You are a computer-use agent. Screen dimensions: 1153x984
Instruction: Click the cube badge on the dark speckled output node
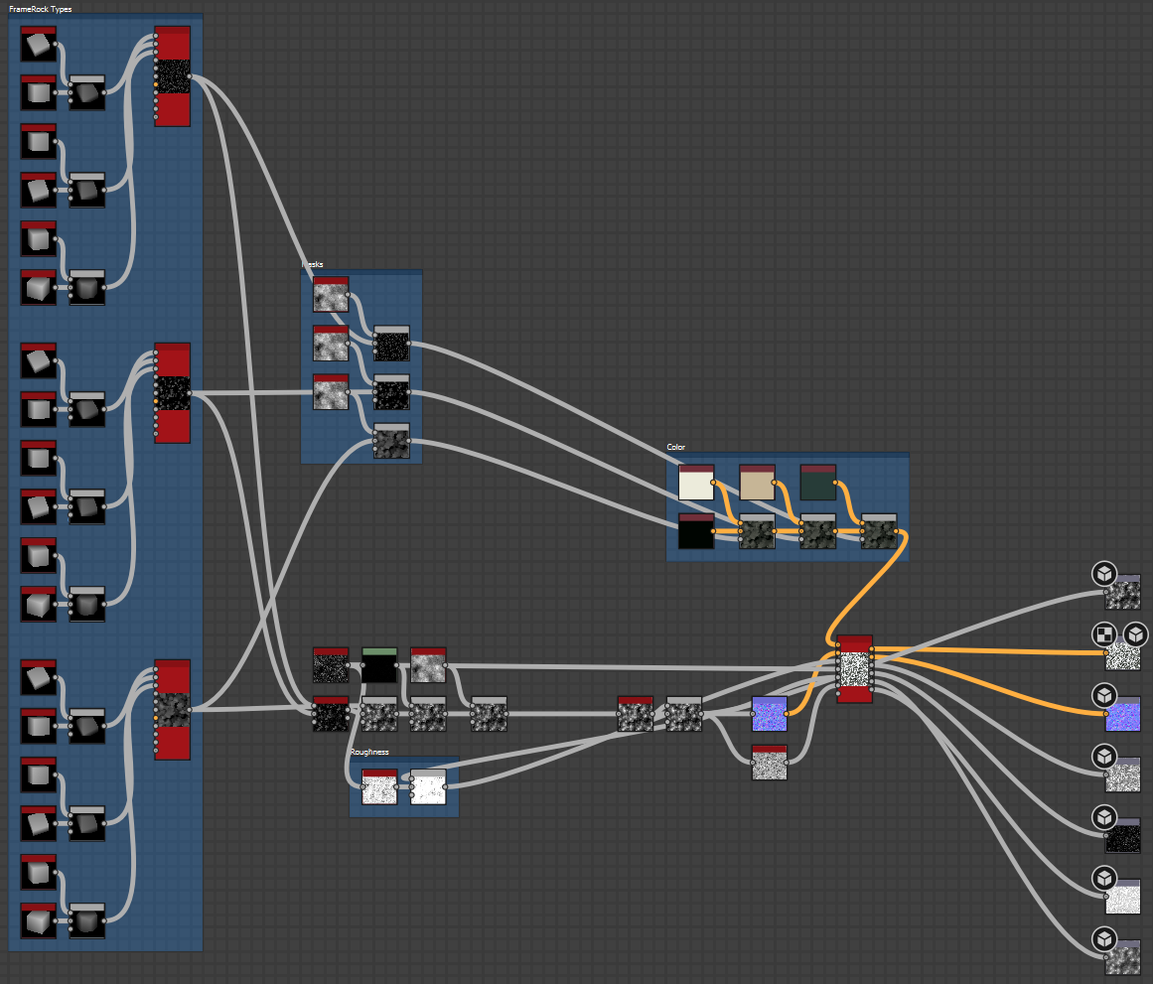1103,817
